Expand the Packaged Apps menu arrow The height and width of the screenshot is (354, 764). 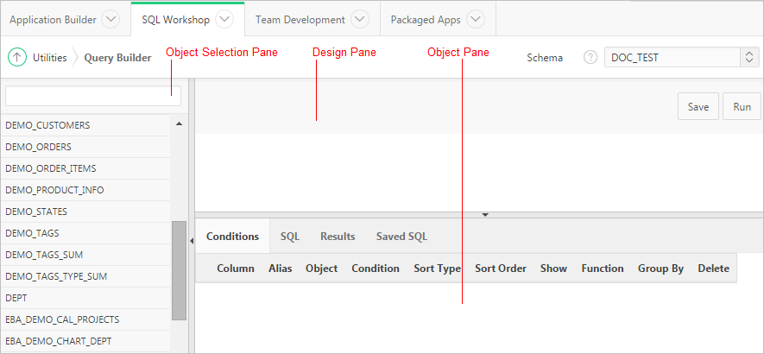tap(475, 19)
